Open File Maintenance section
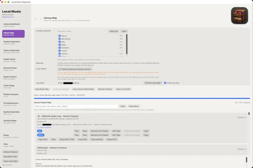The width and height of the screenshot is (253, 168). (13, 104)
